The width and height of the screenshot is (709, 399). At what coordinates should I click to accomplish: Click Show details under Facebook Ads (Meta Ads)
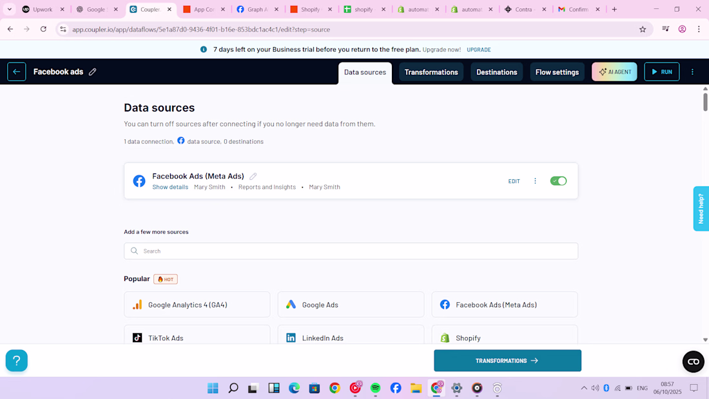click(170, 187)
